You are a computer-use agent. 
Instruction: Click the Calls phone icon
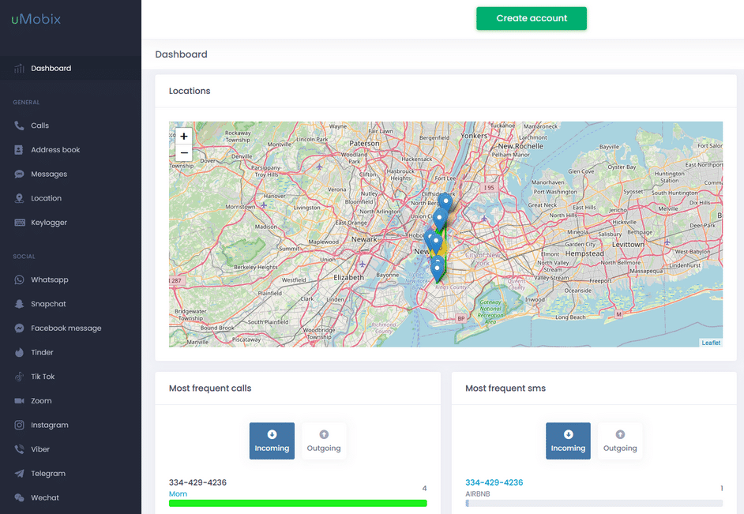(x=19, y=126)
